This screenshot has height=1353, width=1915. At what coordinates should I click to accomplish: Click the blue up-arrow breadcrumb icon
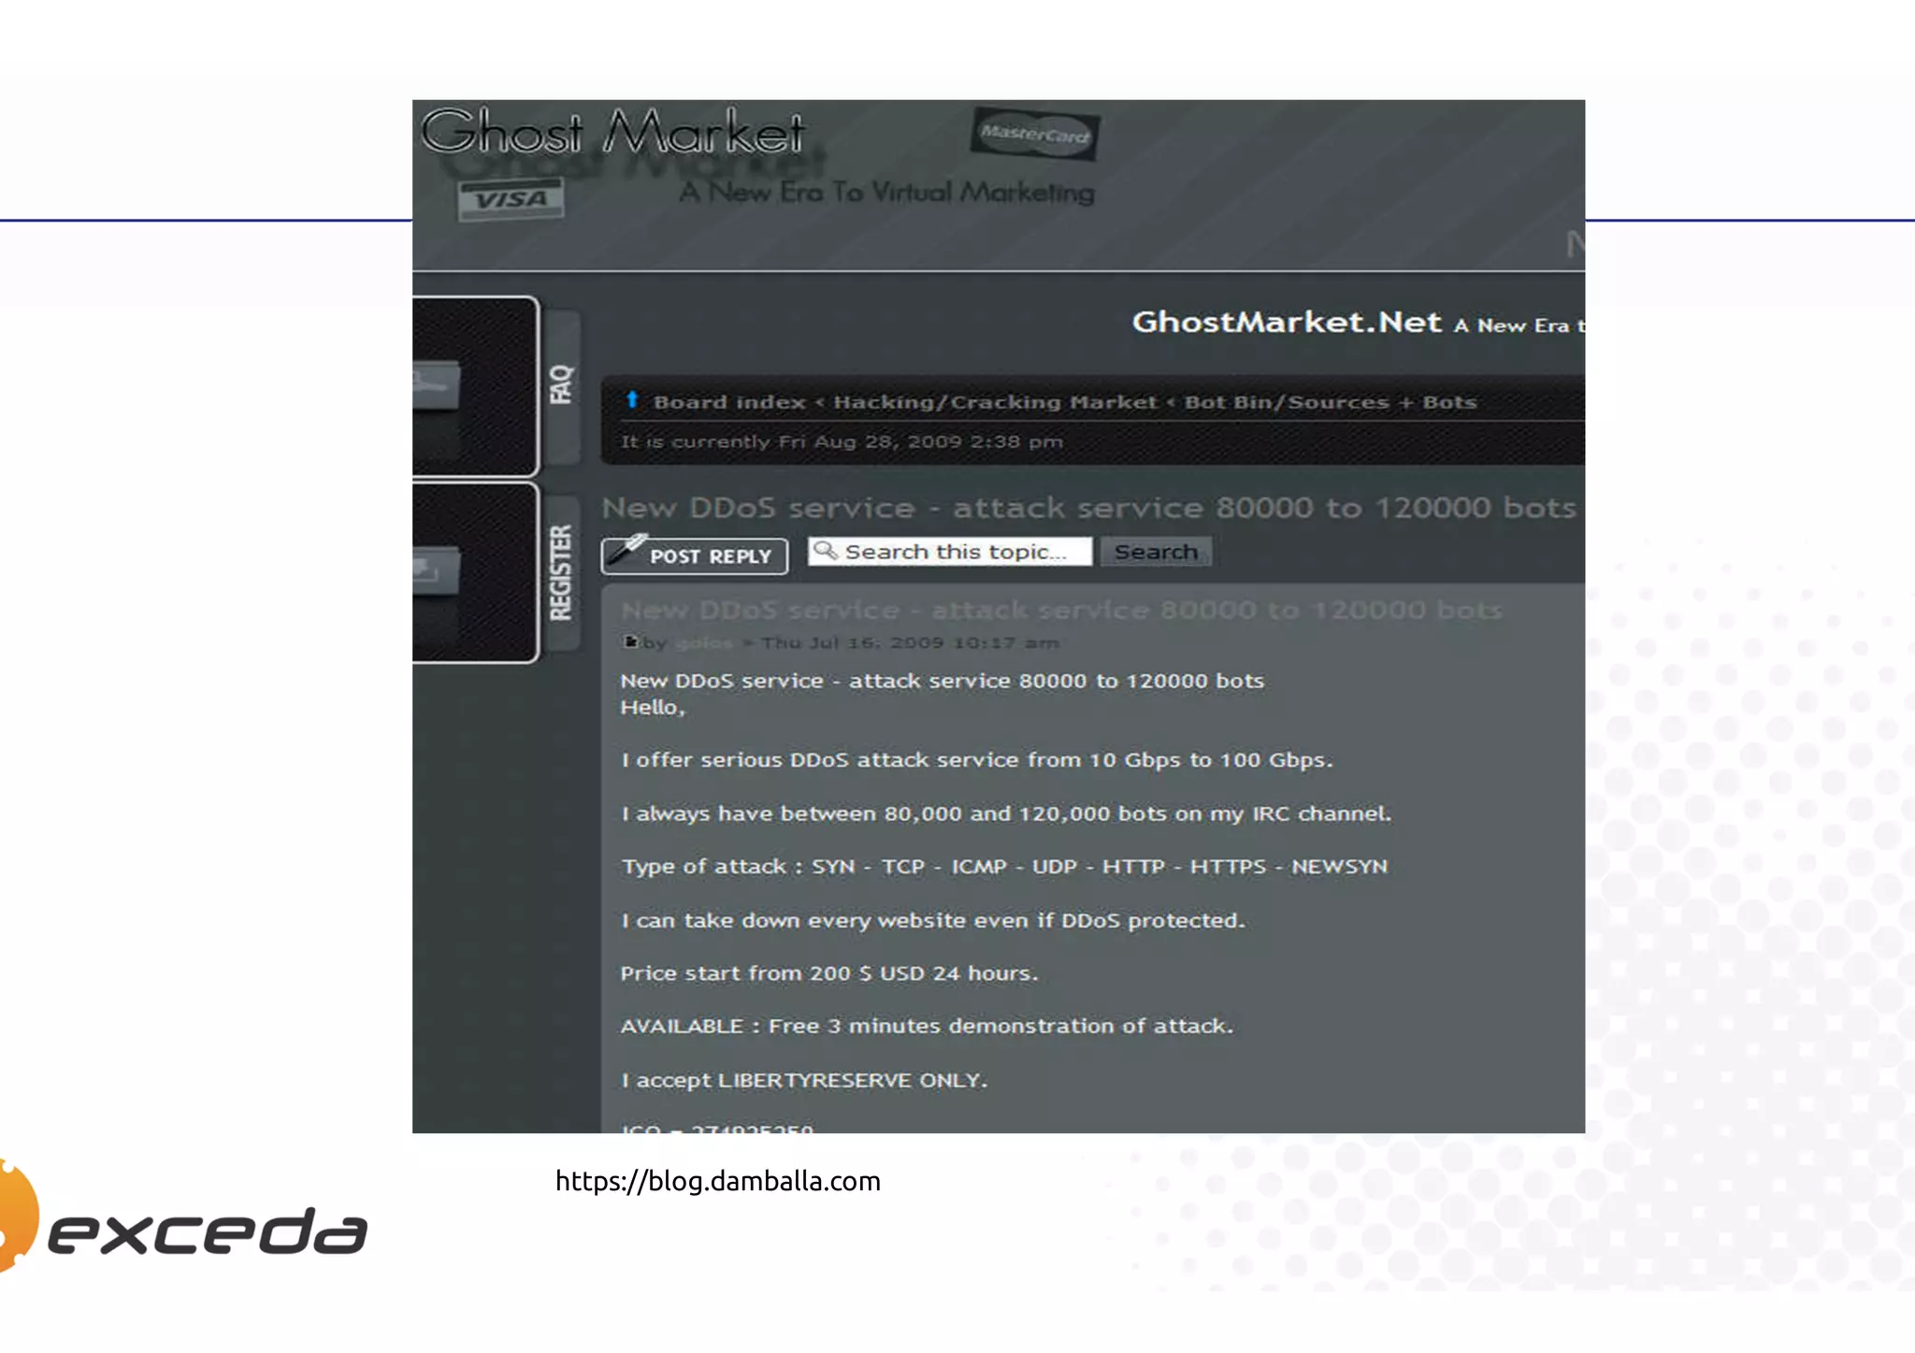[x=632, y=400]
